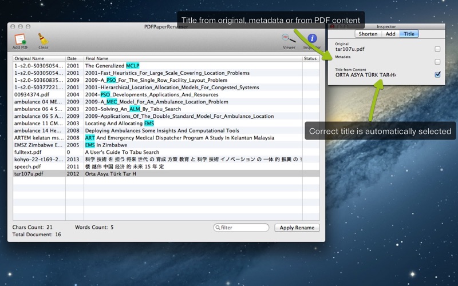The height and width of the screenshot is (286, 458).
Task: Click the date cell 2011
Action: pos(73,166)
